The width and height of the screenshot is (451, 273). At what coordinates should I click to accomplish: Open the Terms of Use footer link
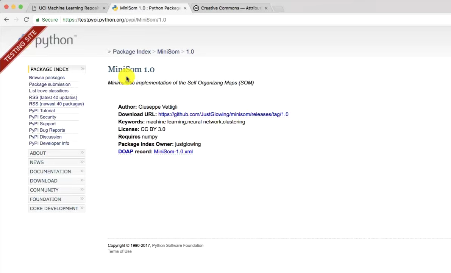pos(120,251)
